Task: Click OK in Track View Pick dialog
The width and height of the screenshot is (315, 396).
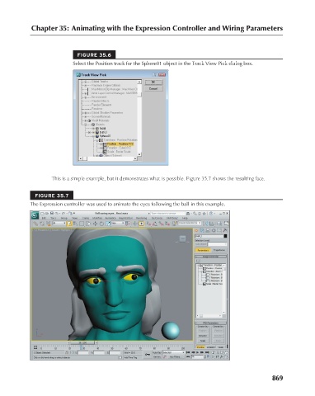Action: click(x=153, y=82)
